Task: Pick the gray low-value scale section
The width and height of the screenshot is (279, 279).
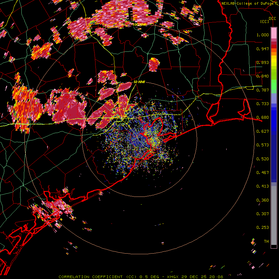Action: pyautogui.click(x=274, y=215)
